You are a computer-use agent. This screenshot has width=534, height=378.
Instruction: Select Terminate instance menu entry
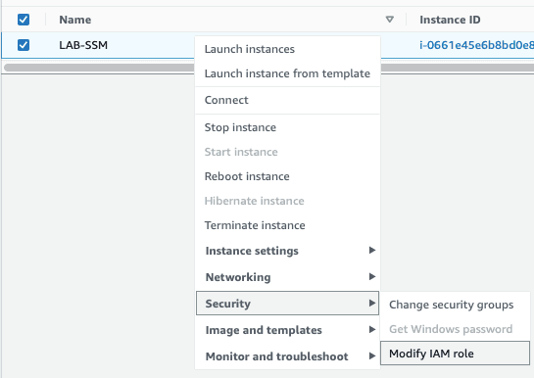click(287, 225)
